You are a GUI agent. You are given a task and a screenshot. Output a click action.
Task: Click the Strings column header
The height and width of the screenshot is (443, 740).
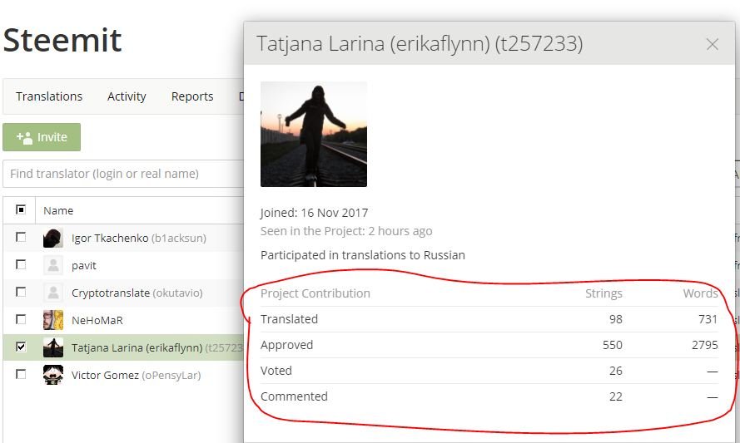pyautogui.click(x=603, y=293)
